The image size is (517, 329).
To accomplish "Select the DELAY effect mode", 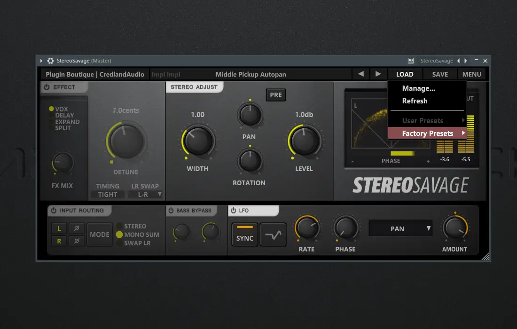I will click(62, 115).
